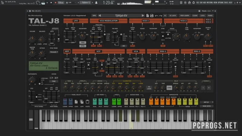Go to previous preset with left arrow
Viewport: 242px width, 136px height.
(100, 16)
